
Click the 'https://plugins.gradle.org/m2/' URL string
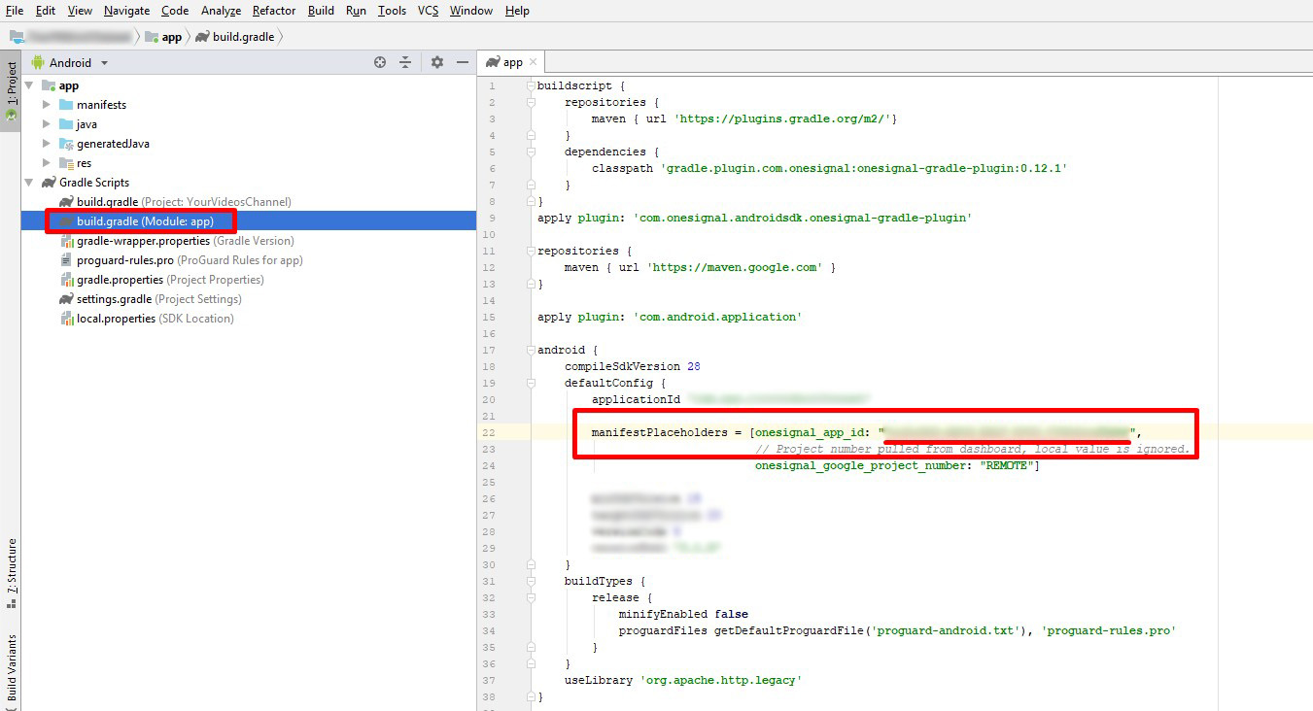(786, 118)
